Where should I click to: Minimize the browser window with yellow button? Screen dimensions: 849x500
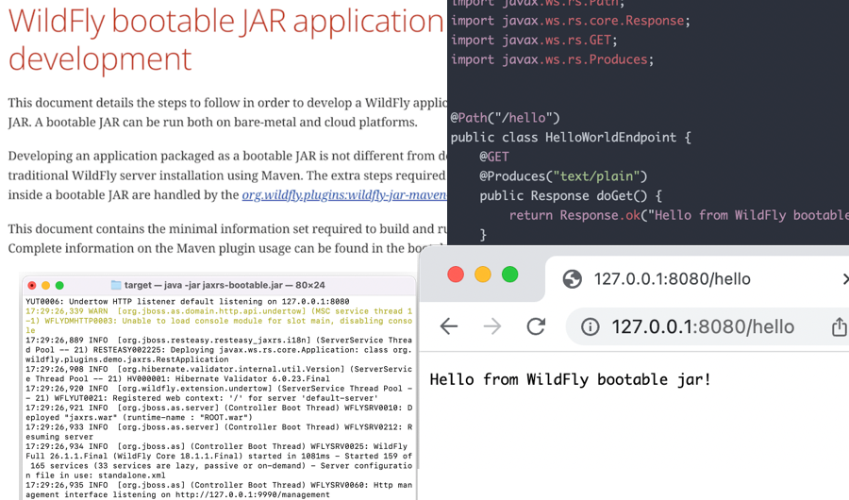483,275
